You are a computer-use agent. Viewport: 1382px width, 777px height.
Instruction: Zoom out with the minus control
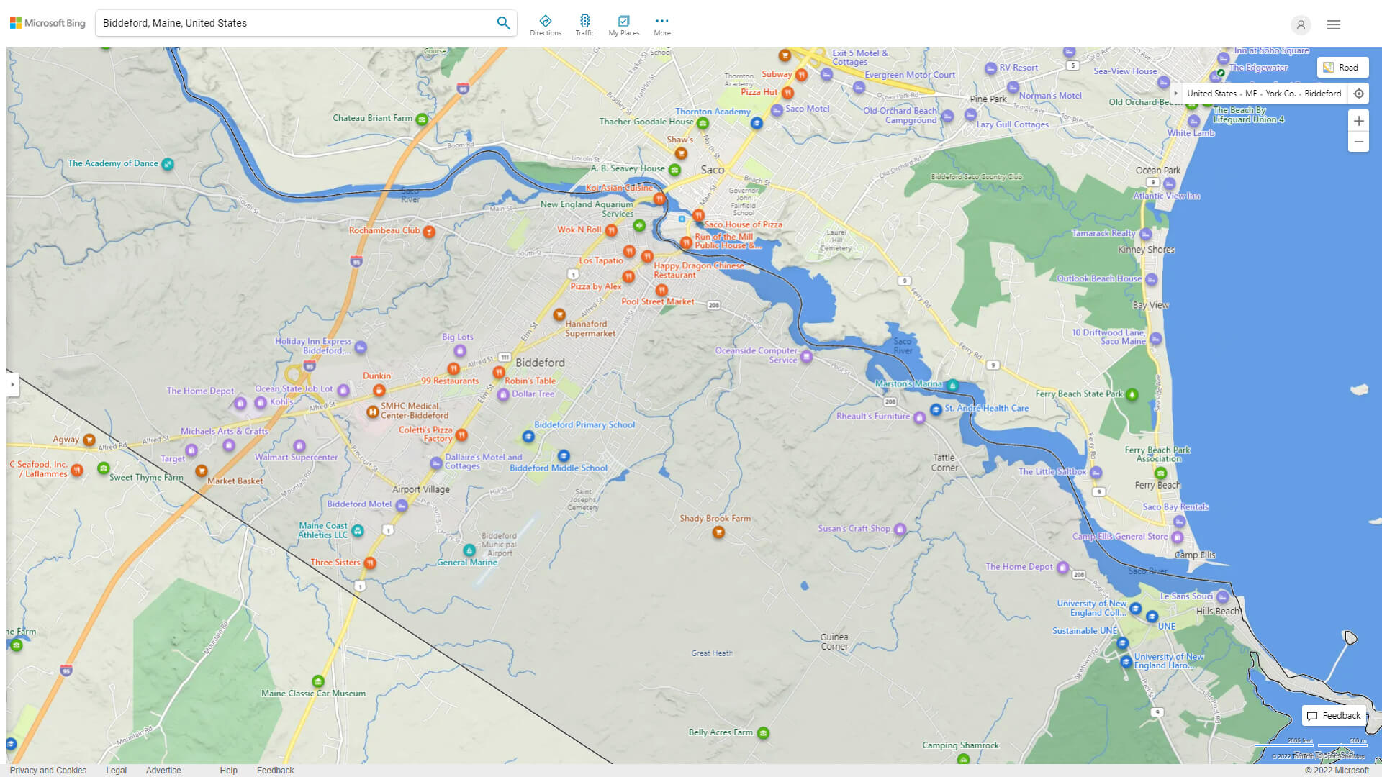pyautogui.click(x=1359, y=142)
